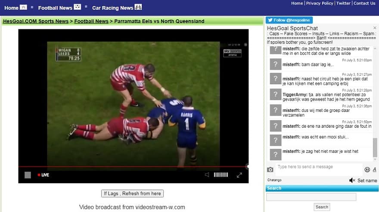379x212 pixels.
Task: Open the emoji smiley picker
Action: tap(367, 169)
